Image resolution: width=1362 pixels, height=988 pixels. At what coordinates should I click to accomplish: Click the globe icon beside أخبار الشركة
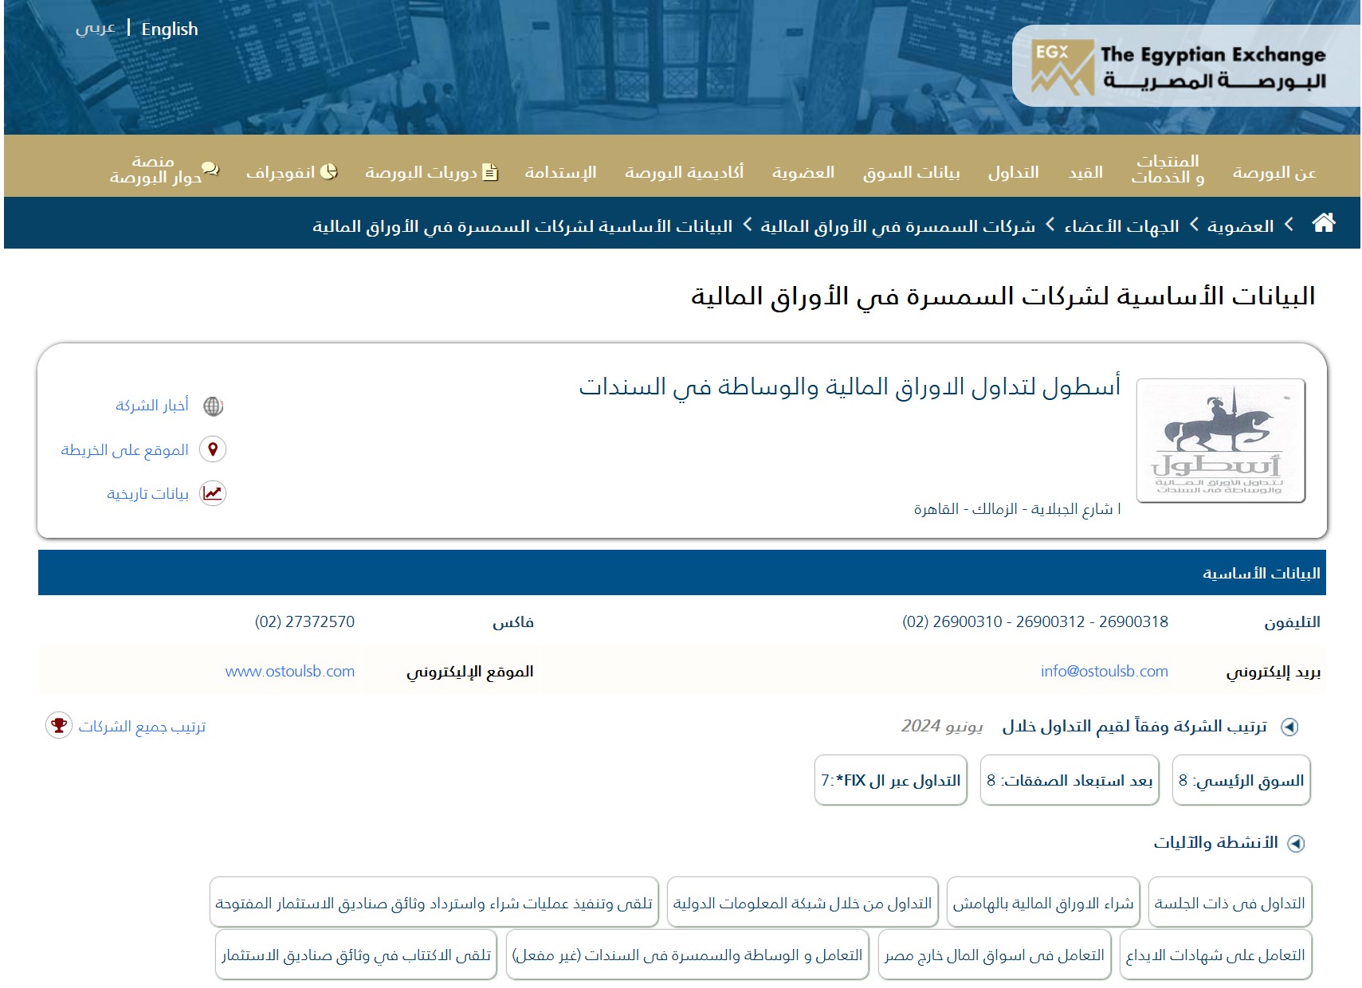213,406
